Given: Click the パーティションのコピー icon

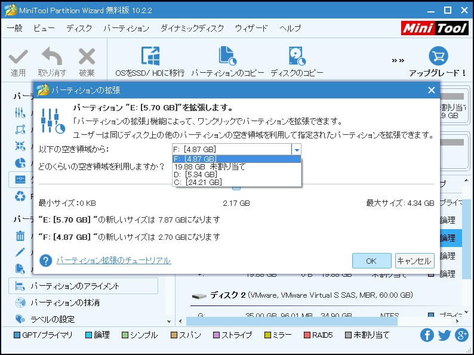Looking at the screenshot, I should (227, 56).
